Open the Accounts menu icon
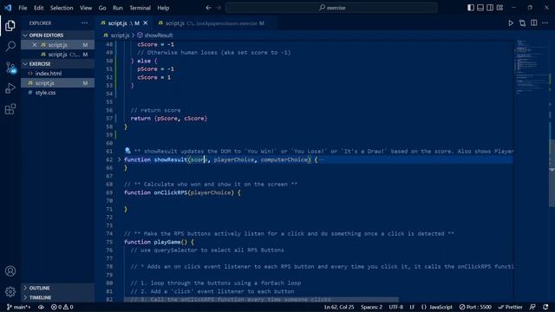 (10, 271)
